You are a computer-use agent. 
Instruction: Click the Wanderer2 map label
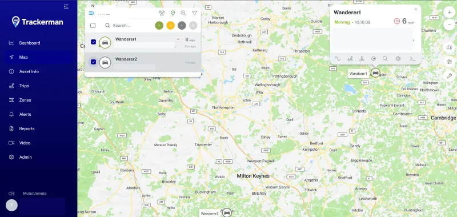210,214
